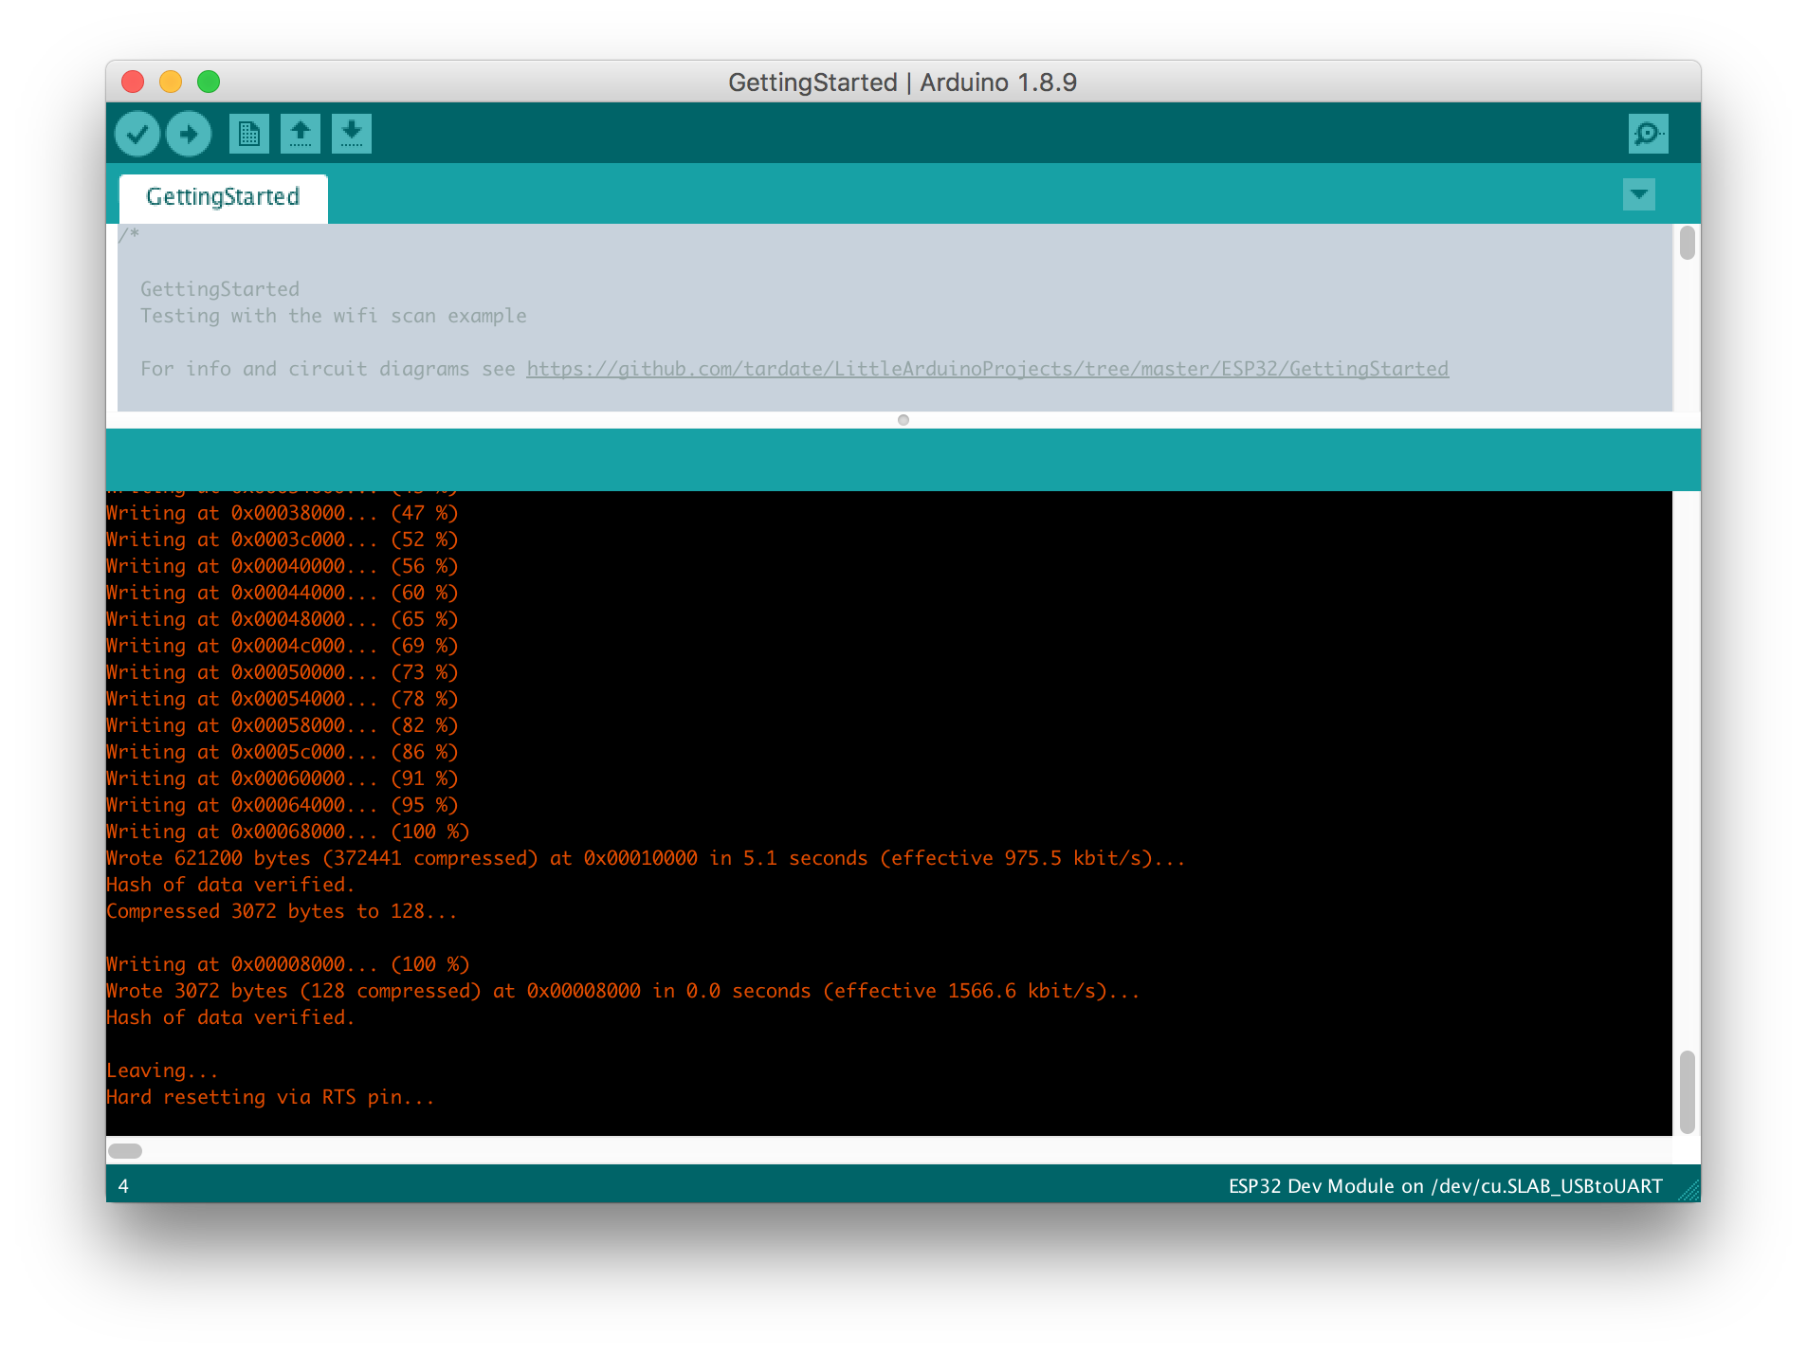Open the Serial Monitor

(x=1650, y=134)
